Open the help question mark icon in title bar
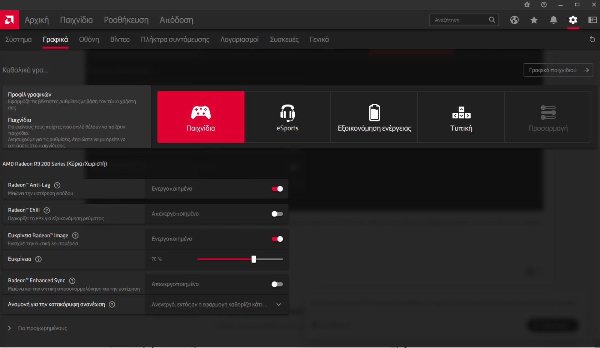Viewport: 600px width, 348px height. coord(544,4)
